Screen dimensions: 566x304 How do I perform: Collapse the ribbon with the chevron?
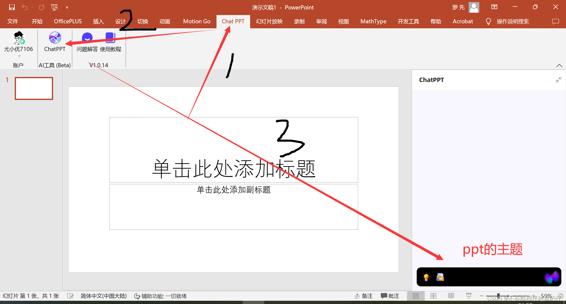point(559,65)
